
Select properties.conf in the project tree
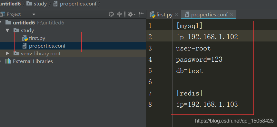point(47,46)
